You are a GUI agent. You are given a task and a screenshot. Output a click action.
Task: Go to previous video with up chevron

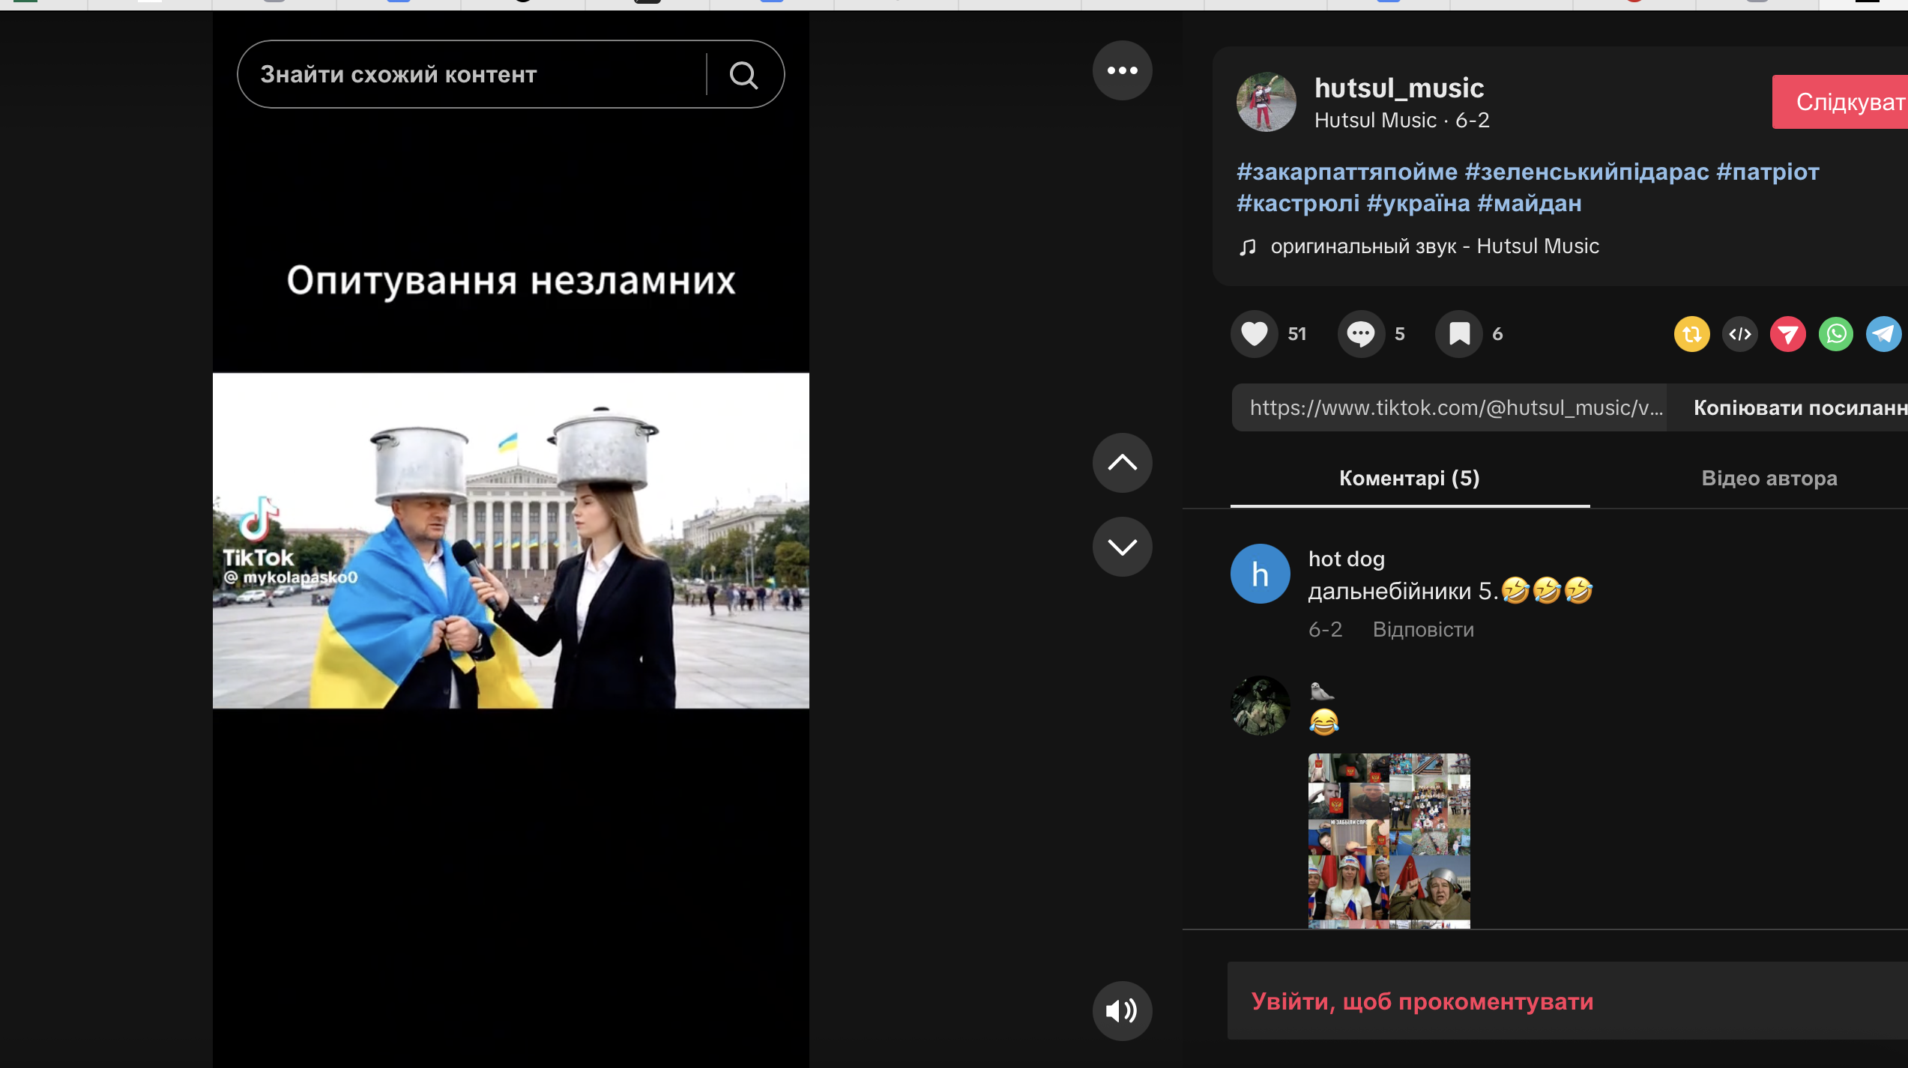[1122, 463]
